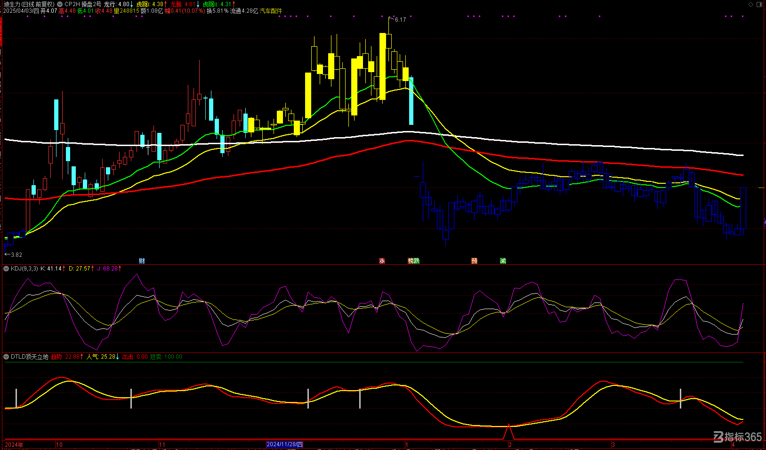Click the diamond icon at top right
Viewport: 766px width, 450px height.
(x=751, y=4)
